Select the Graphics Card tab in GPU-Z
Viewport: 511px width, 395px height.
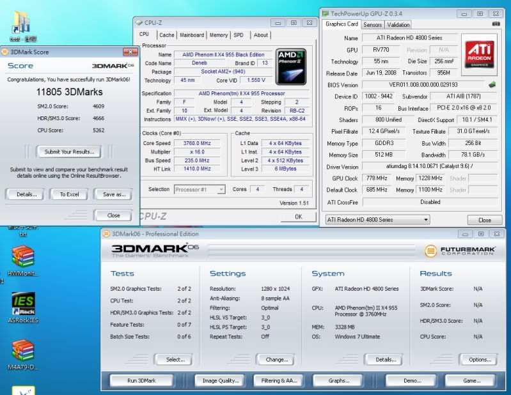click(x=342, y=24)
